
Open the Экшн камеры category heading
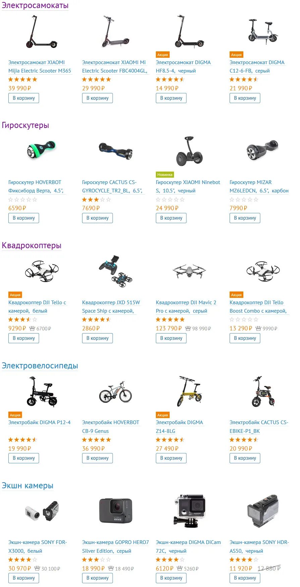pyautogui.click(x=27, y=486)
